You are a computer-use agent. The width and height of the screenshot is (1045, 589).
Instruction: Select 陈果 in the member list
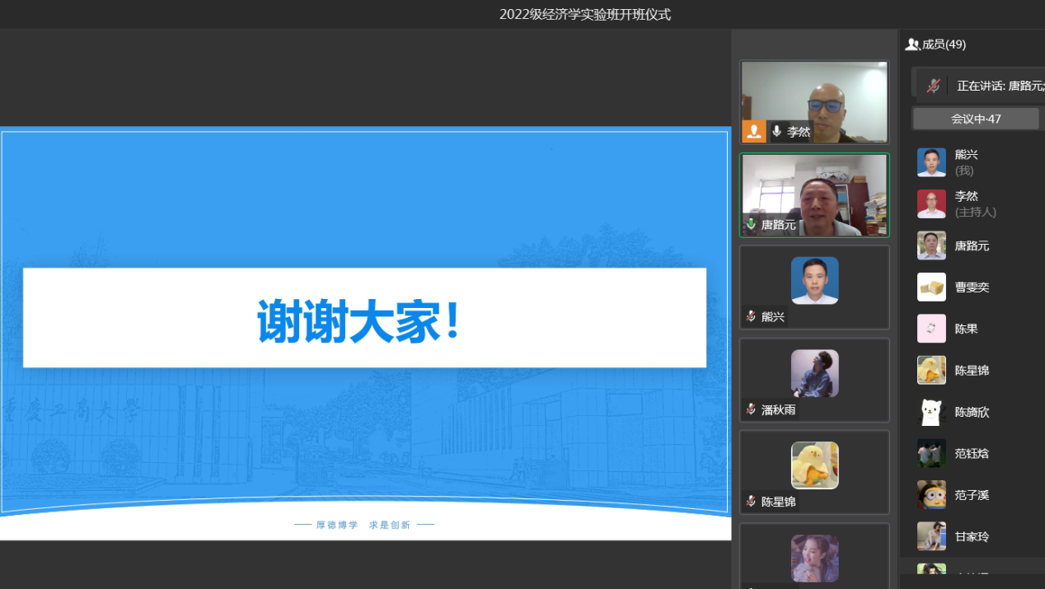coord(966,329)
